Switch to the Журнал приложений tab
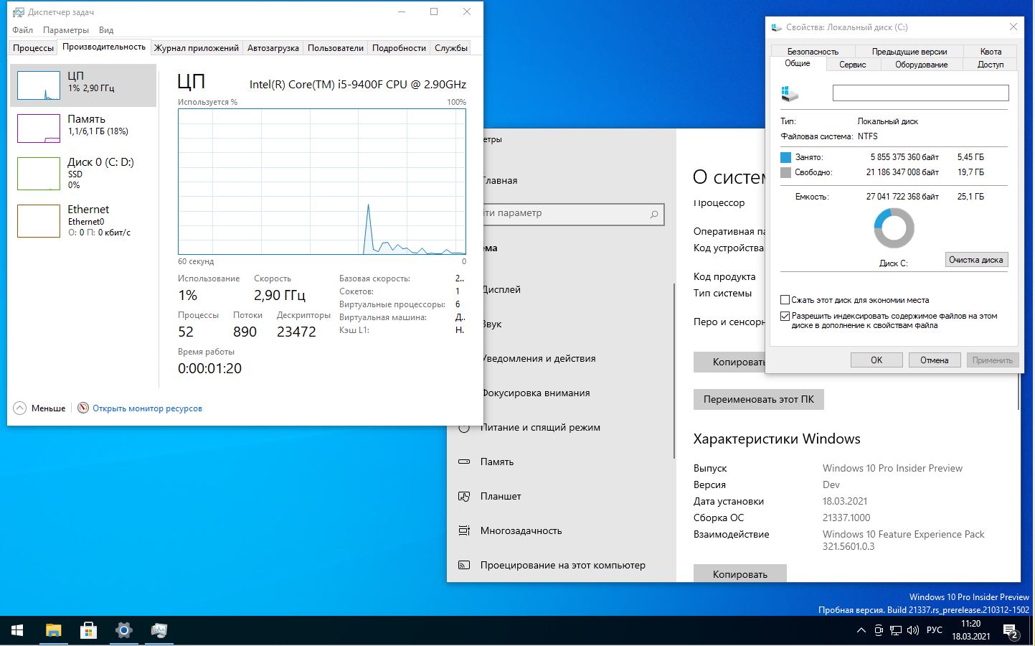The image size is (1035, 646). click(197, 47)
